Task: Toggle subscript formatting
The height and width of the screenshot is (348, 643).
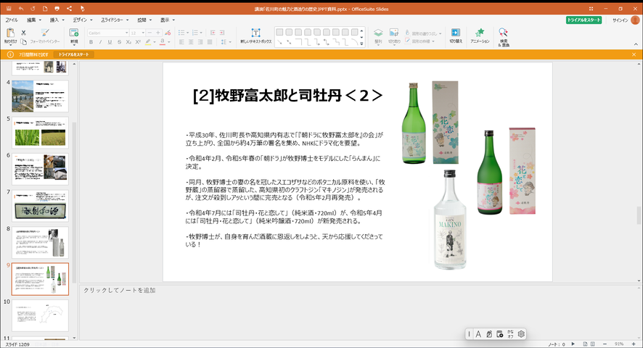Action: pyautogui.click(x=128, y=42)
